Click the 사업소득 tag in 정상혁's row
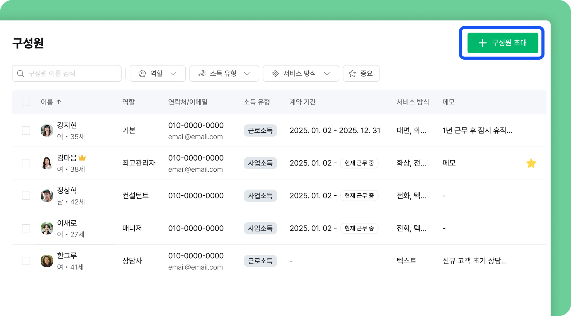Viewport: 571px width, 316px height. (x=260, y=196)
